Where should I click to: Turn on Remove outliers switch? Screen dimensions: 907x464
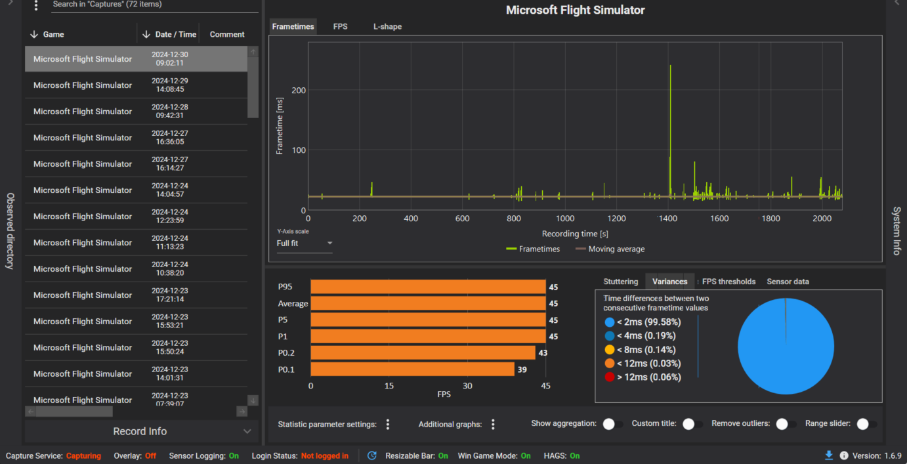[786, 424]
